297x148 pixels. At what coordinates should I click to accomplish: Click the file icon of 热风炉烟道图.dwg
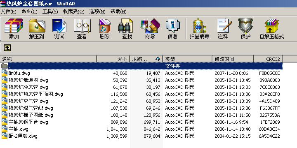(x=5, y=80)
